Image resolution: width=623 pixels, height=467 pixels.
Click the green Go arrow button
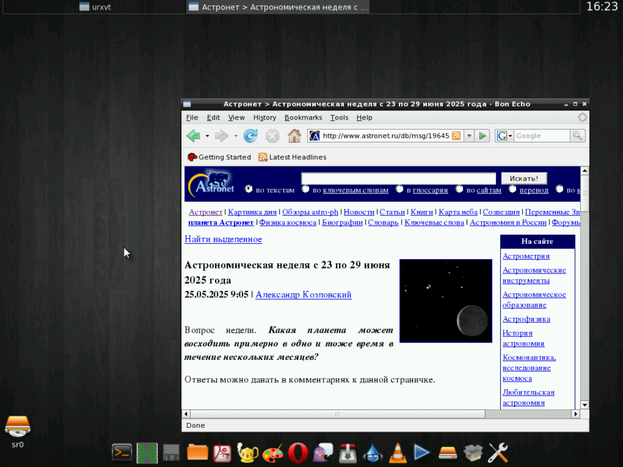[483, 136]
